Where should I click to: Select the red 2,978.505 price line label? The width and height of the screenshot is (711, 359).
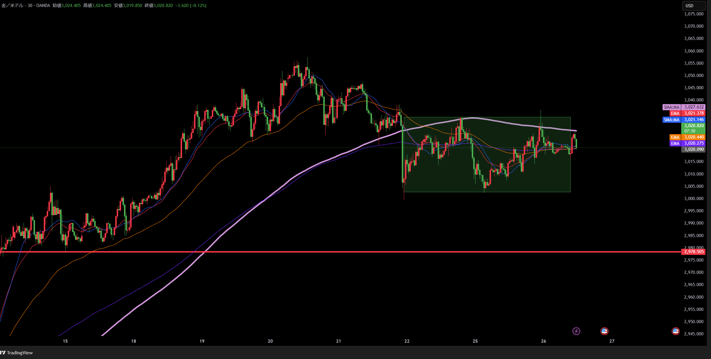pos(693,252)
